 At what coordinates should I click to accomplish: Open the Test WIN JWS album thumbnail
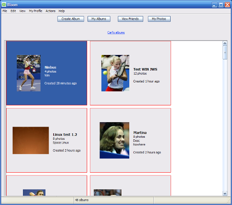115,73
